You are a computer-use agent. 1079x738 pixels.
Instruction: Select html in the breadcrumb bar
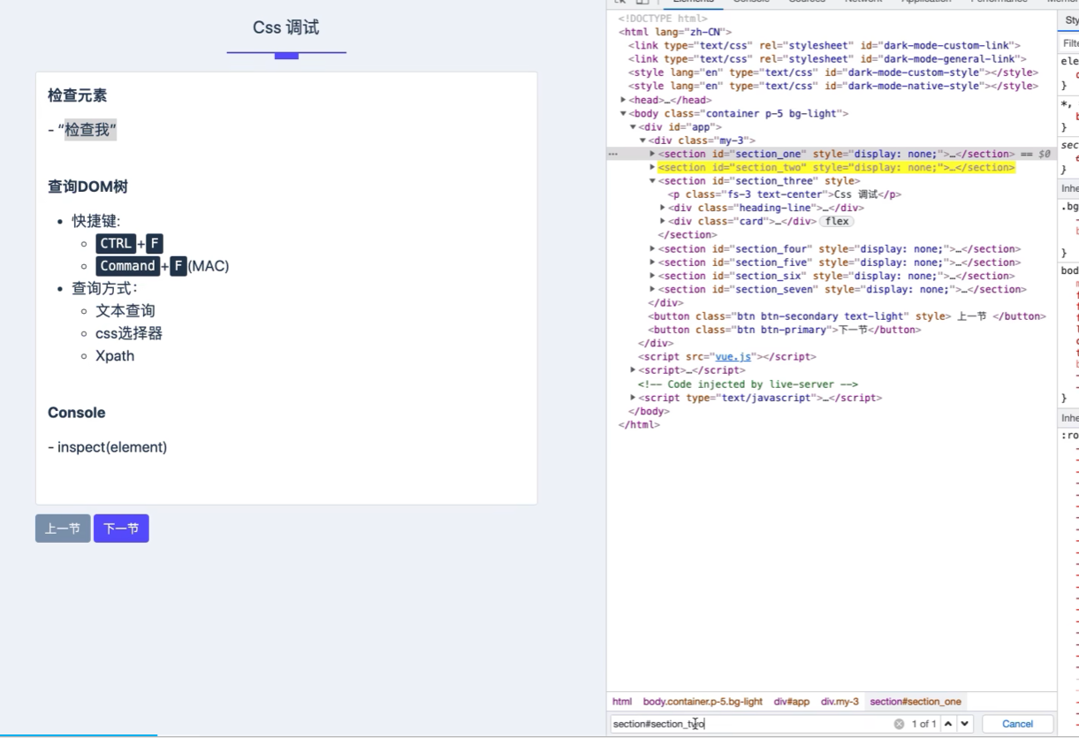(x=622, y=702)
